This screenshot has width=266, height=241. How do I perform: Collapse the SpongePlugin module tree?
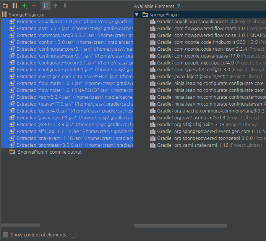(137, 15)
